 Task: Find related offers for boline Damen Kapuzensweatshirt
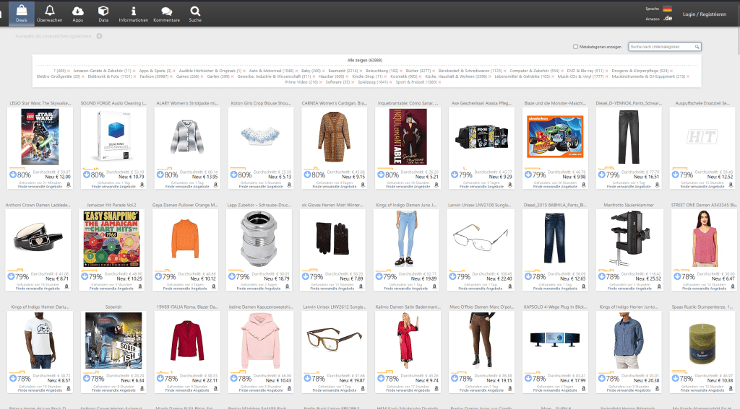pos(261,390)
